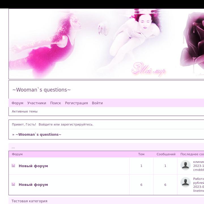Click the avatar beside the linetme post
Screen dimensions: 204x204
[186, 182]
